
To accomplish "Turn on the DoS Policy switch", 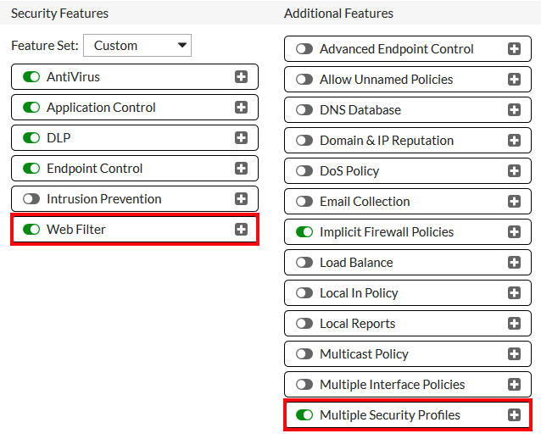I will pyautogui.click(x=304, y=171).
